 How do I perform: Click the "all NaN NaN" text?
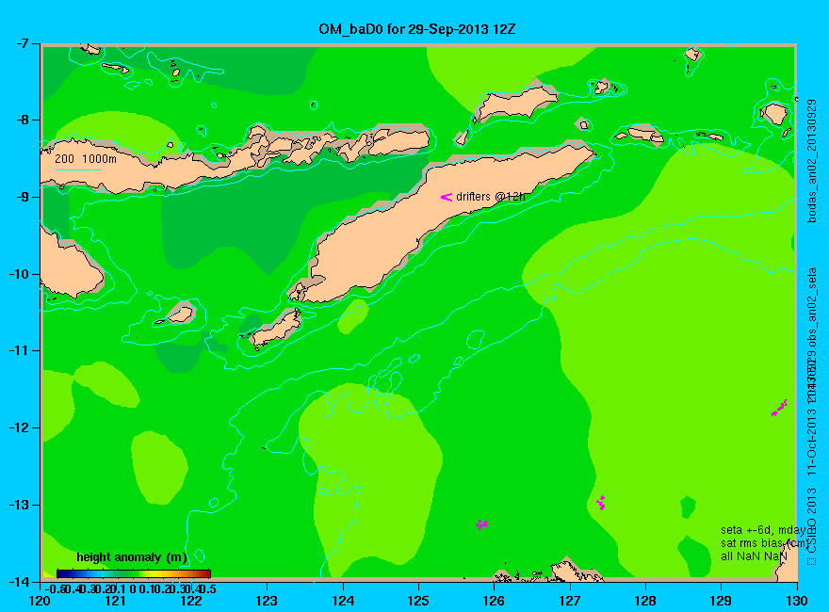(x=754, y=556)
